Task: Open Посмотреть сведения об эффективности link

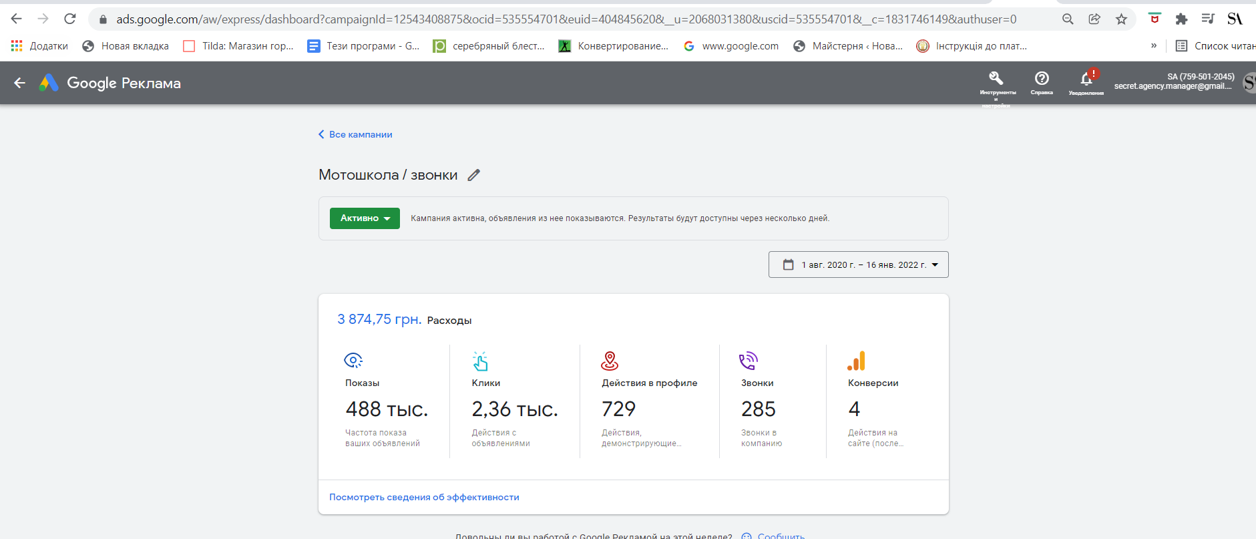Action: (x=424, y=497)
